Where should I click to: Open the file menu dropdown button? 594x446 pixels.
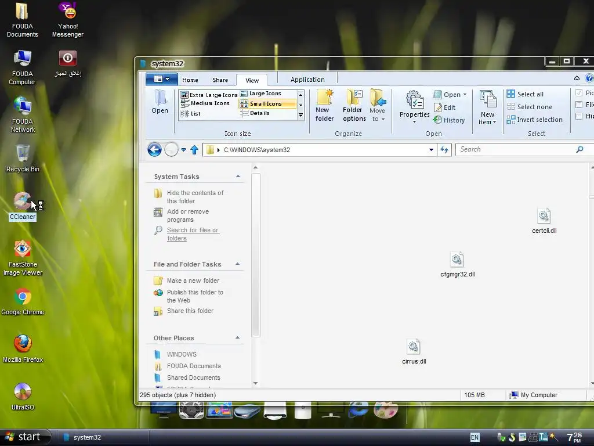coord(162,79)
